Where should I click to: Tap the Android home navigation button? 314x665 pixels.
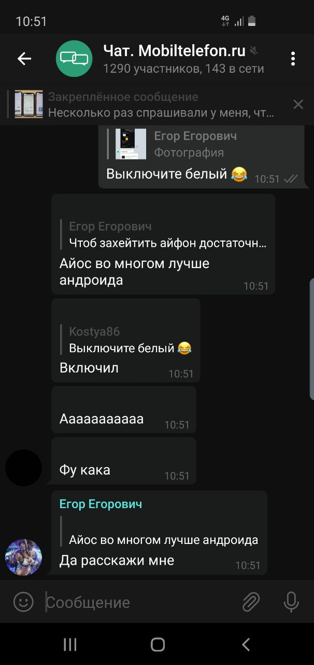158,645
